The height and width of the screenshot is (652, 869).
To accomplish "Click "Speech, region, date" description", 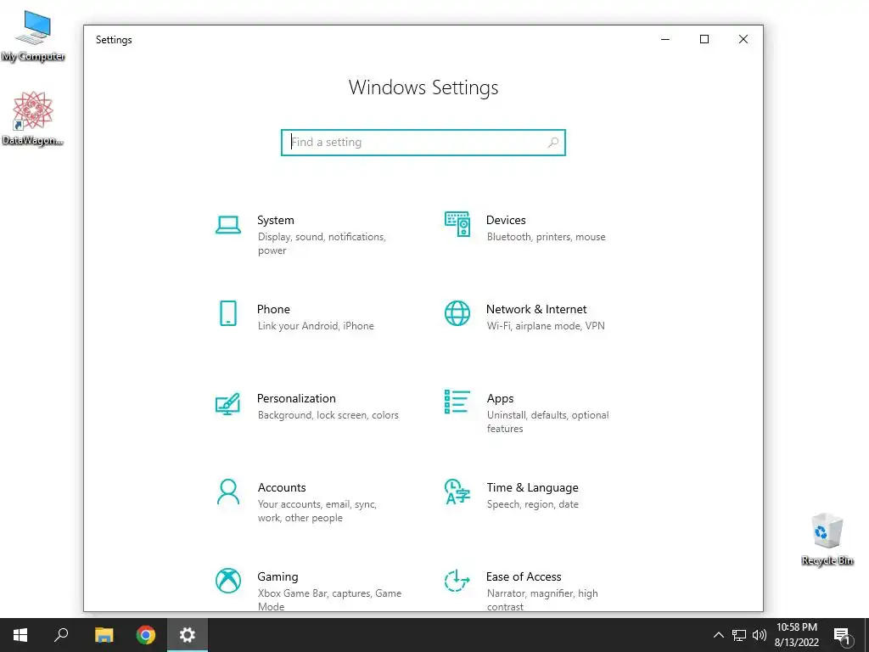I will tap(533, 504).
